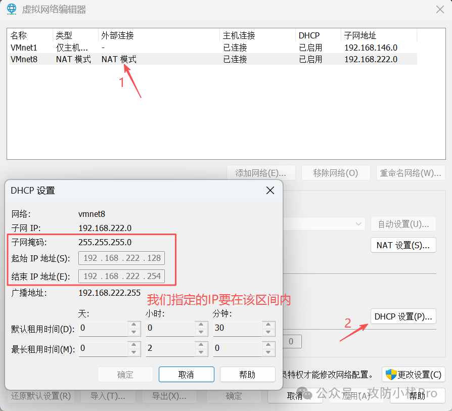Image resolution: width=452 pixels, height=411 pixels.
Task: Increase maximum lease minutes spinner
Action: click(268, 345)
